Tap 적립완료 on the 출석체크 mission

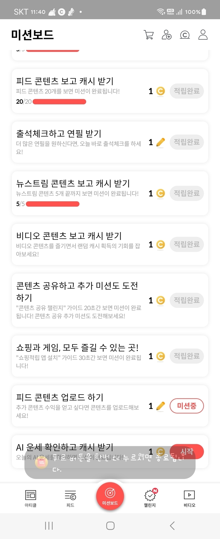[187, 142]
